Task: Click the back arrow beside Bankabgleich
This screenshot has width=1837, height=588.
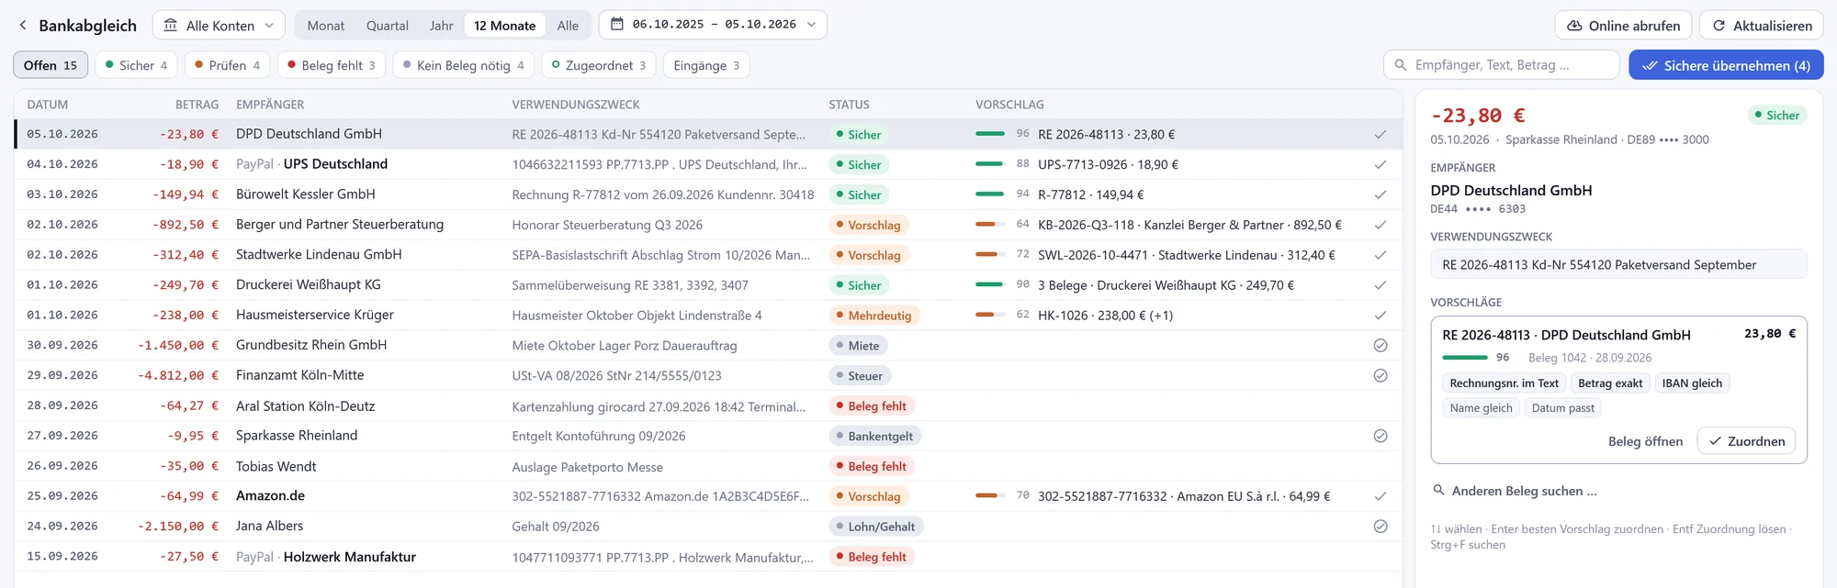Action: pyautogui.click(x=23, y=26)
